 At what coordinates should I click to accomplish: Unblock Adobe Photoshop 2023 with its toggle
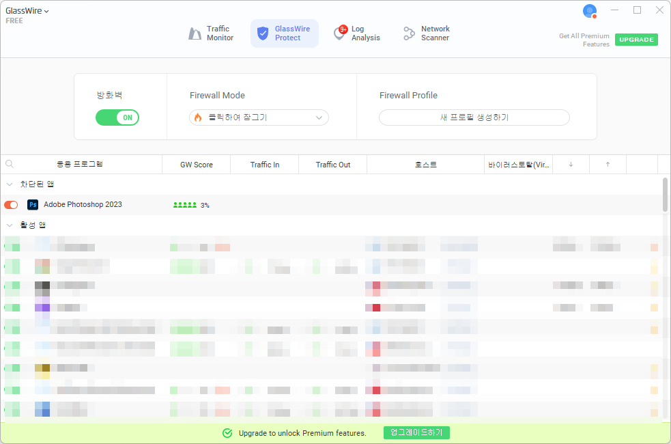(11, 205)
